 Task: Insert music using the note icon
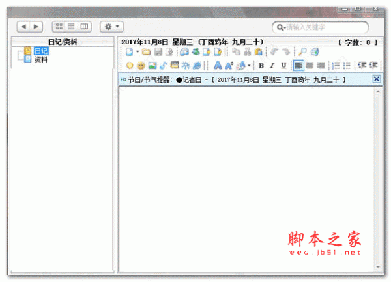(164, 66)
